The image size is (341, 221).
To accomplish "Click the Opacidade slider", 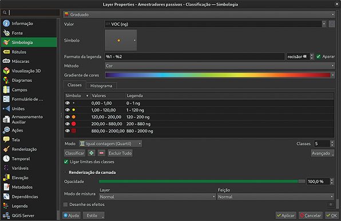I will 202,181.
